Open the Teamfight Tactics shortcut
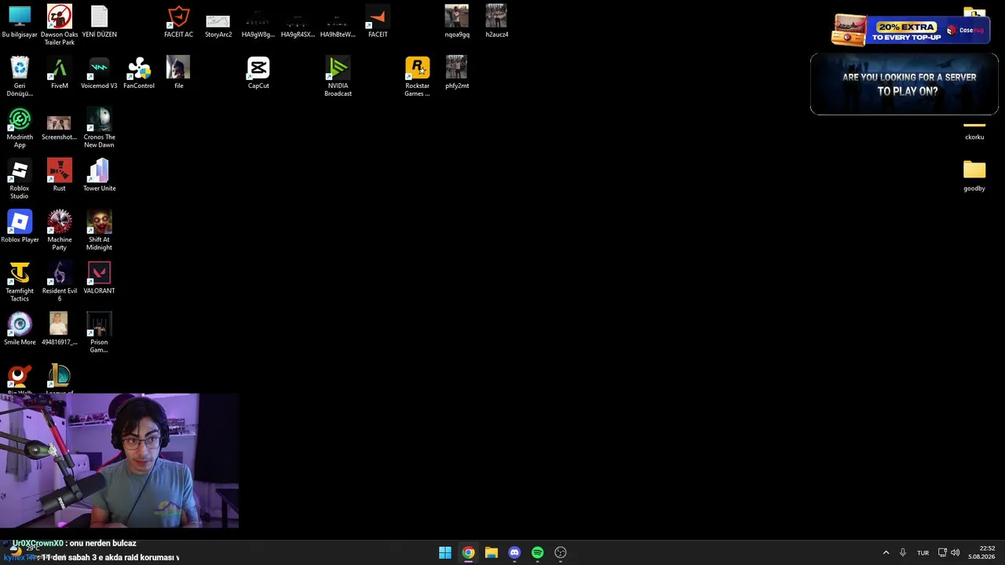This screenshot has width=1005, height=565. pyautogui.click(x=20, y=282)
